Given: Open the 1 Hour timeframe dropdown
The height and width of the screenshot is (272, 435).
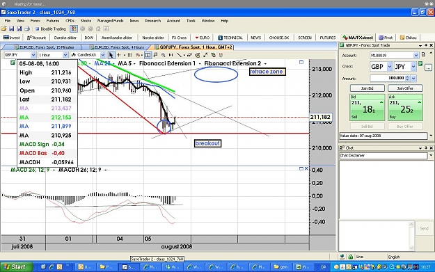Looking at the screenshot, I should tap(65, 55).
